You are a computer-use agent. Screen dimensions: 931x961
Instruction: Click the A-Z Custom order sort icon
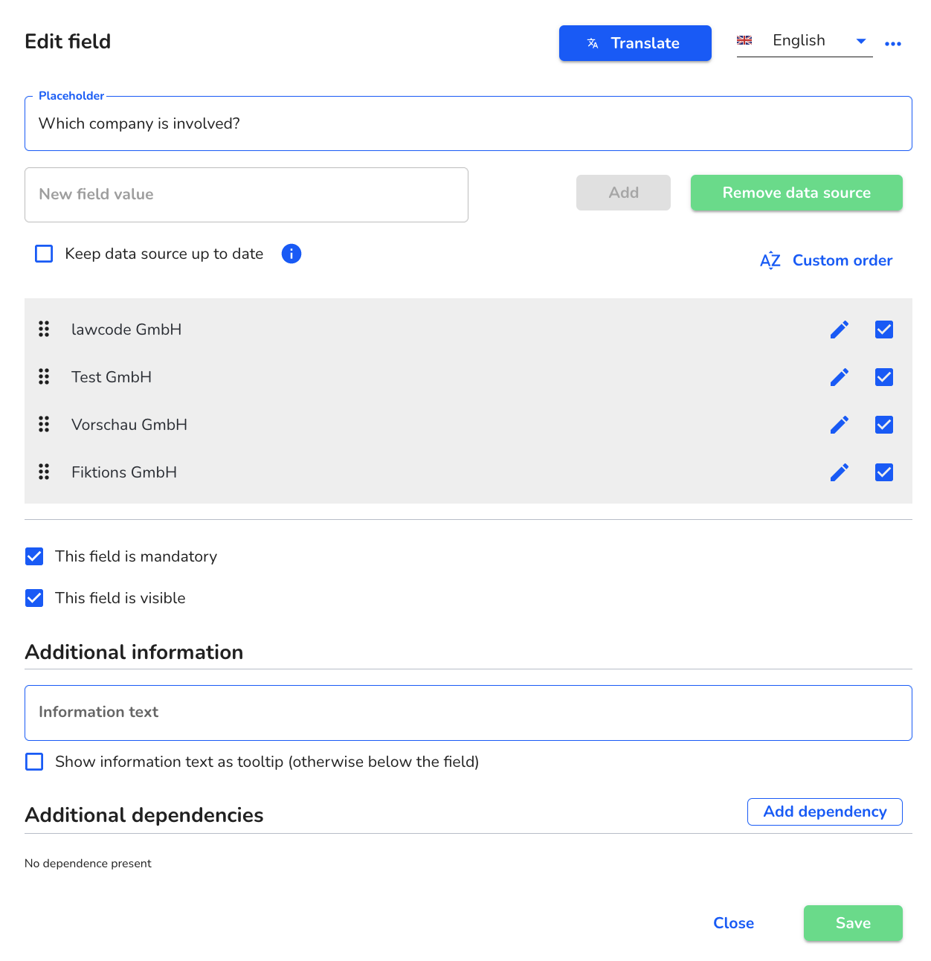[770, 260]
